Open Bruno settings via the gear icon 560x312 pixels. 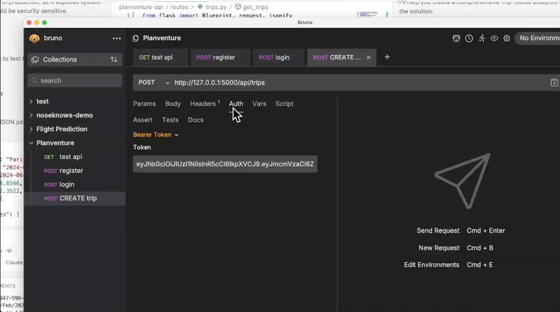tap(507, 38)
